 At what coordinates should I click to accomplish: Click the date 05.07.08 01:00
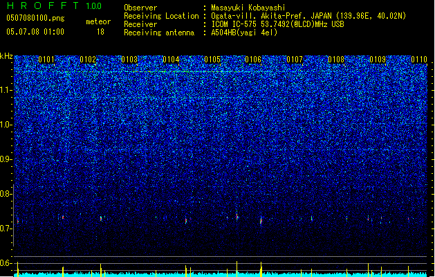click(x=35, y=32)
